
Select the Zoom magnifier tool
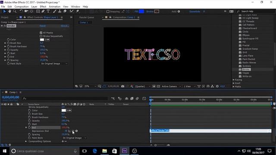[15, 12]
